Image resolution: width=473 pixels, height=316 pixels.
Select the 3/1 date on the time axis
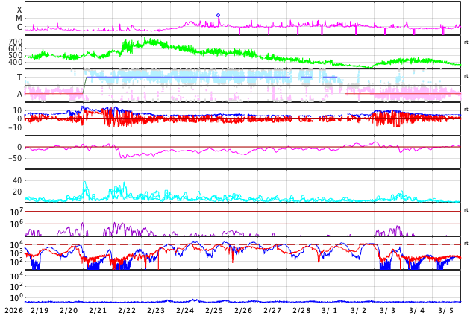330,310
